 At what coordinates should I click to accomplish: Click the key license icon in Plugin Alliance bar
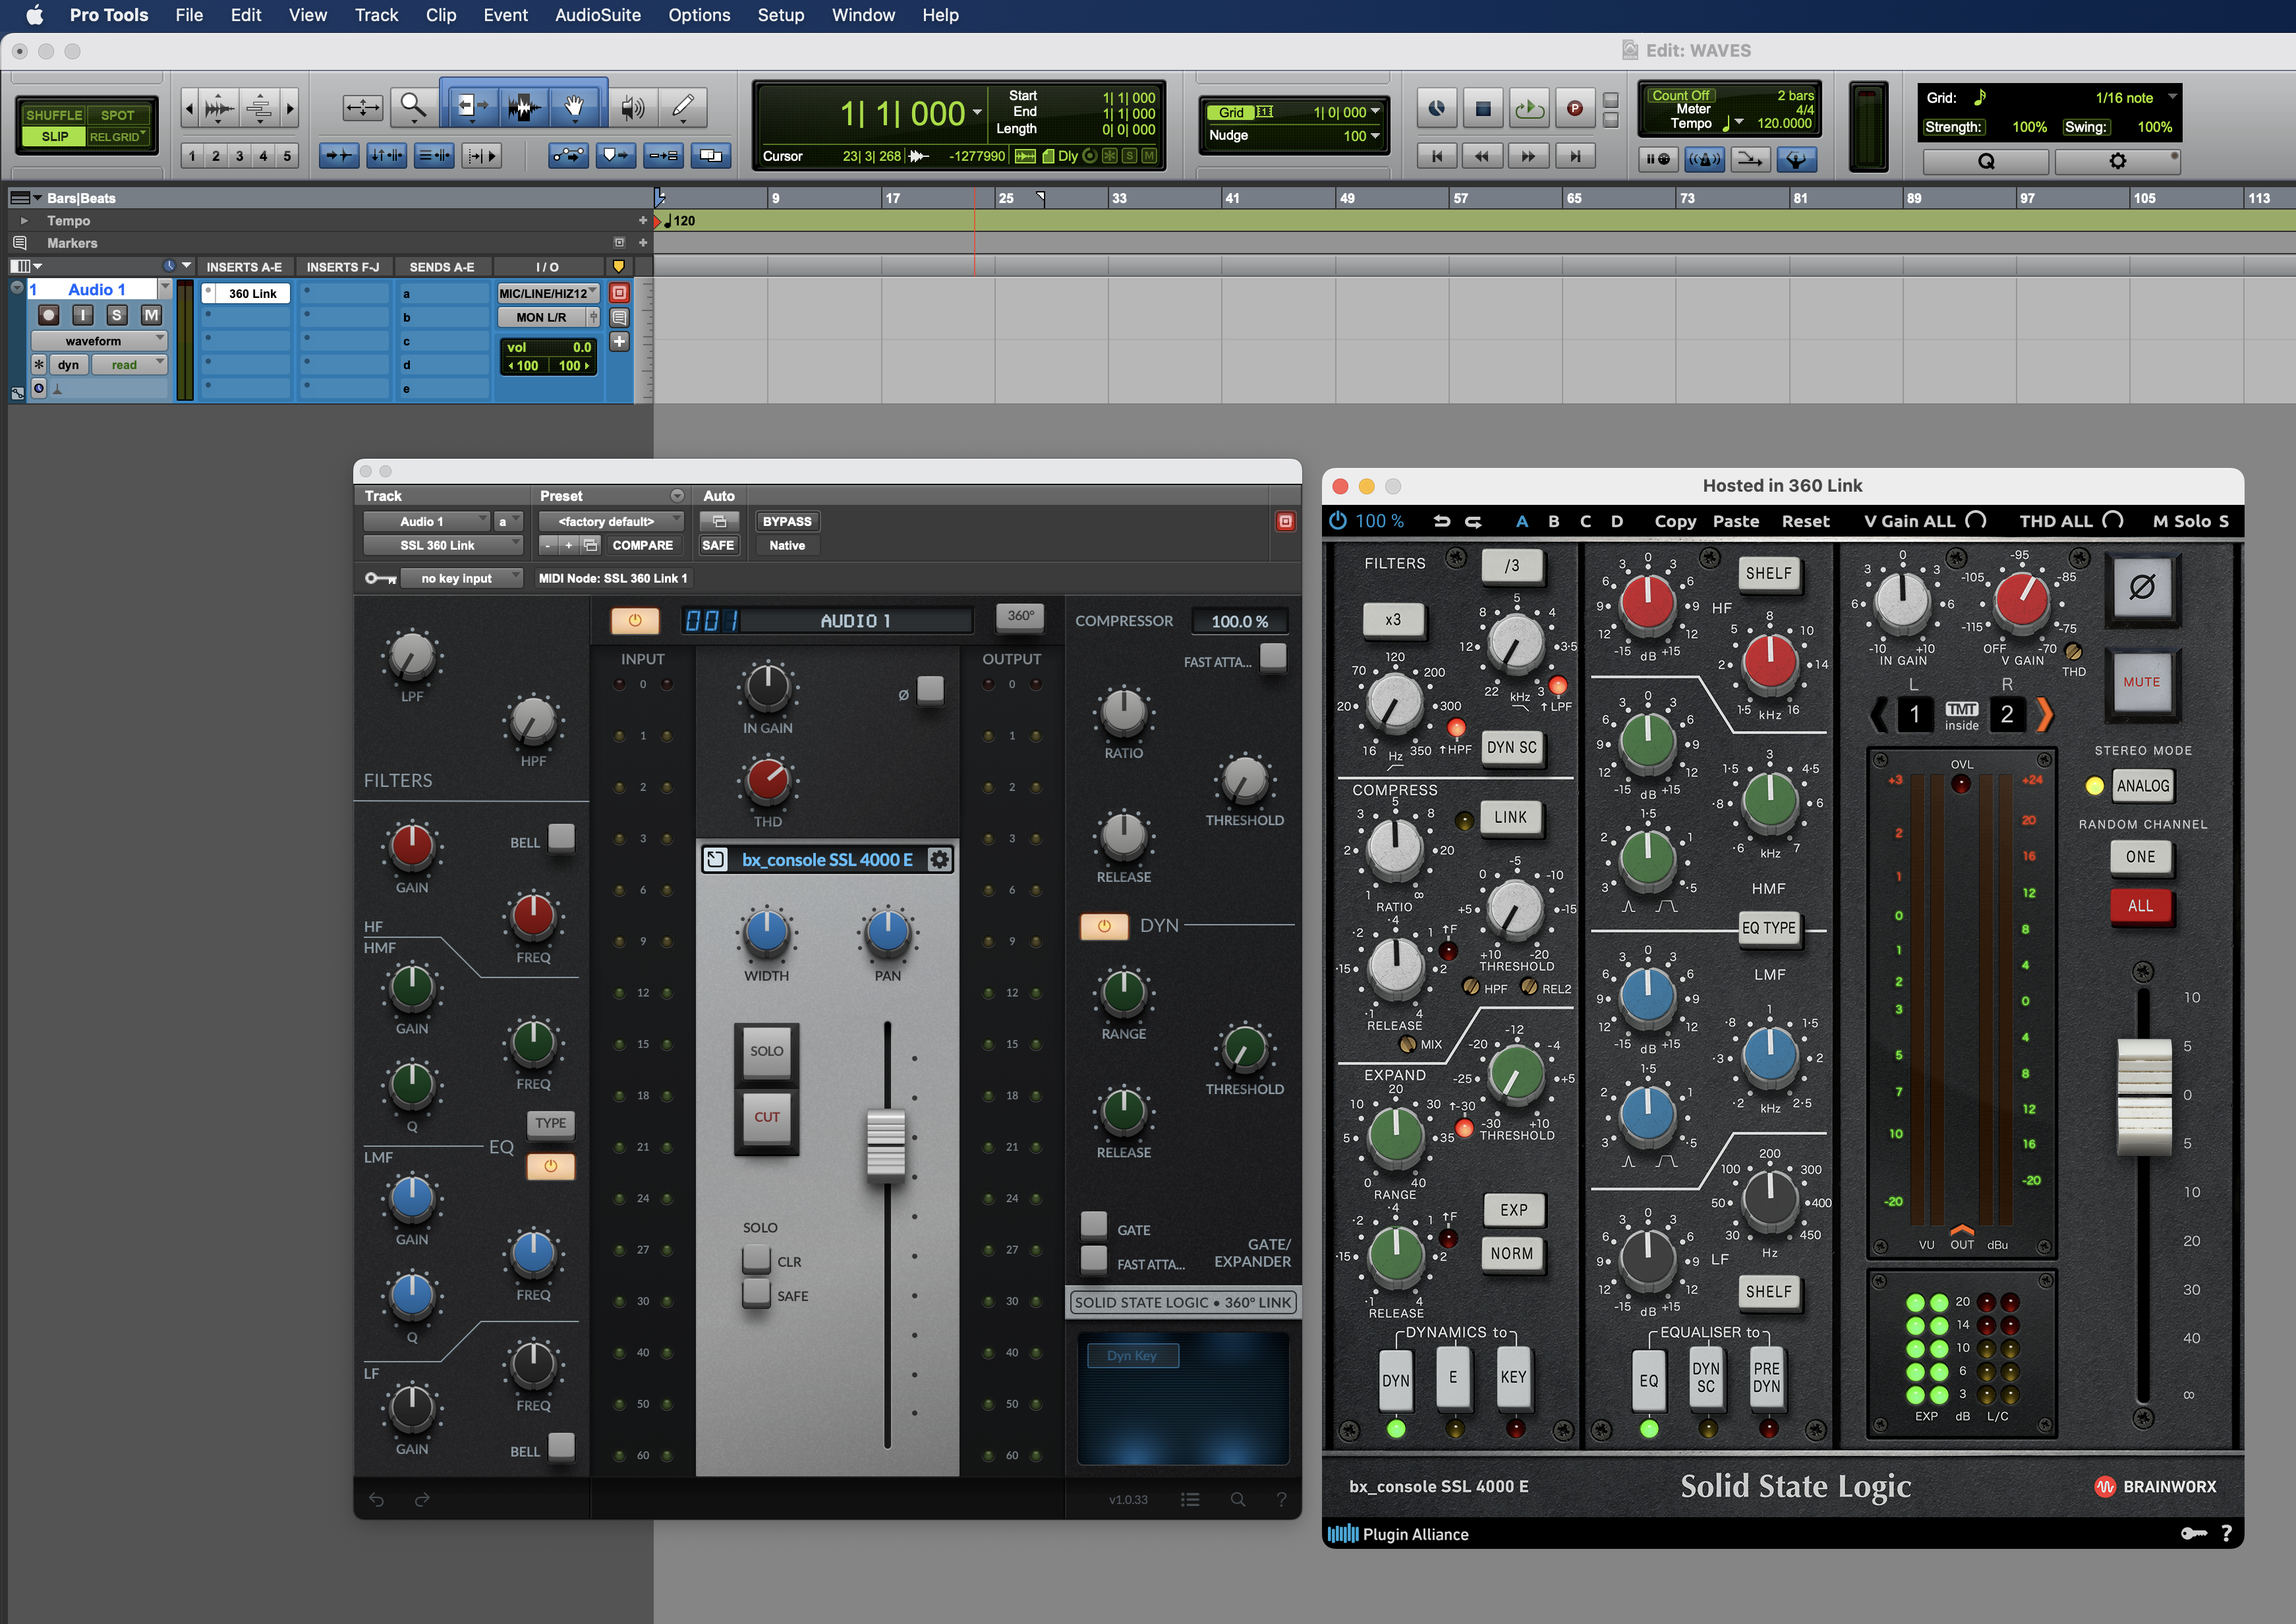[2193, 1533]
